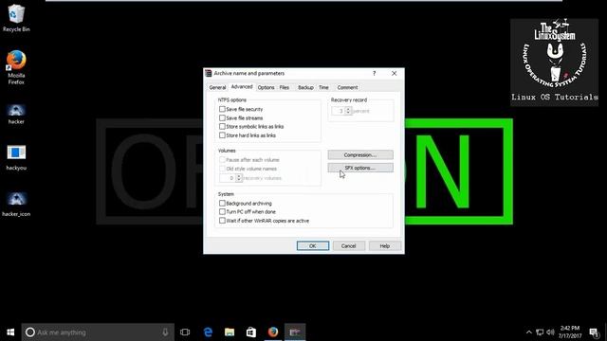607x341 pixels.
Task: Click the Help button
Action: click(385, 246)
